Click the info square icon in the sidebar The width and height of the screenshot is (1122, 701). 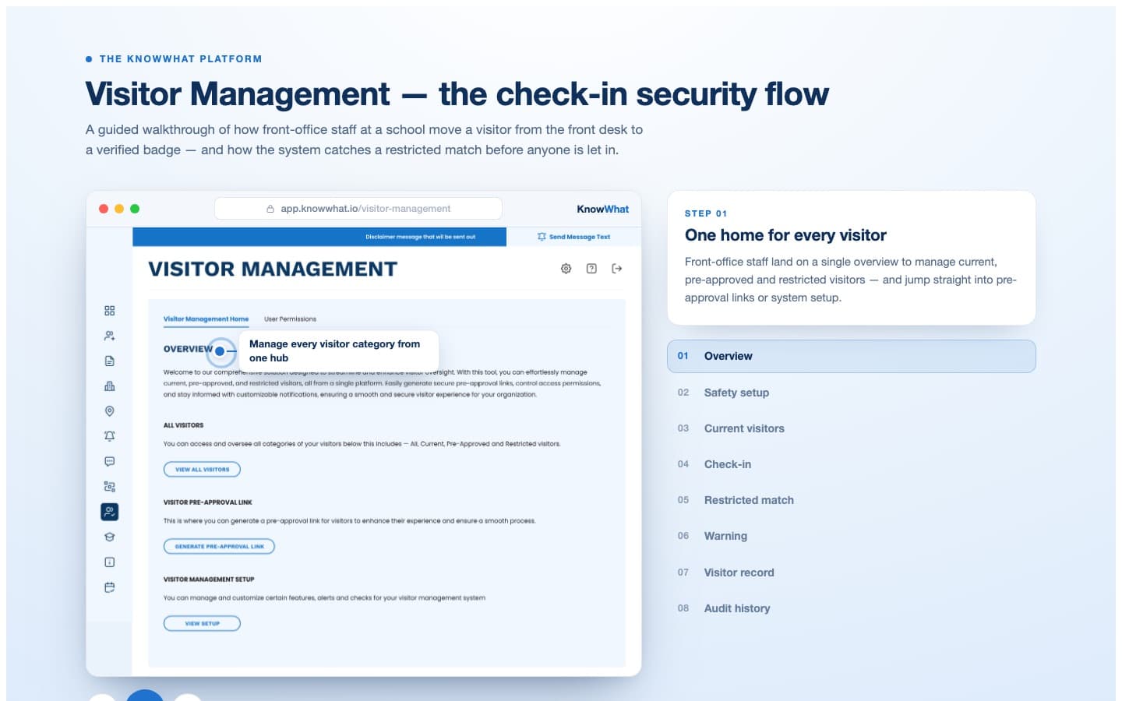point(109,562)
